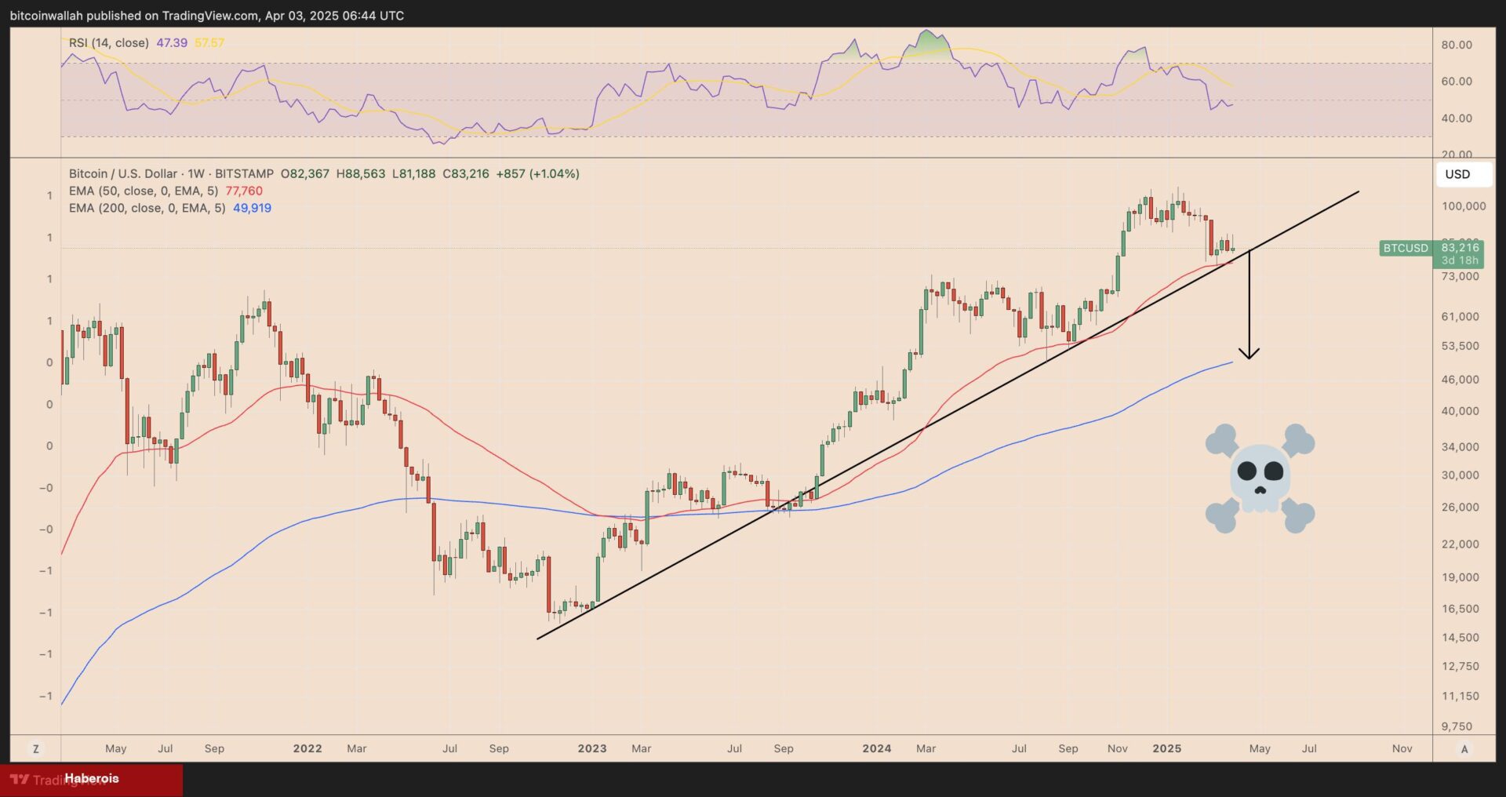Viewport: 1506px width, 797px height.
Task: Click the Z timezone button on the time axis
Action: coord(35,748)
